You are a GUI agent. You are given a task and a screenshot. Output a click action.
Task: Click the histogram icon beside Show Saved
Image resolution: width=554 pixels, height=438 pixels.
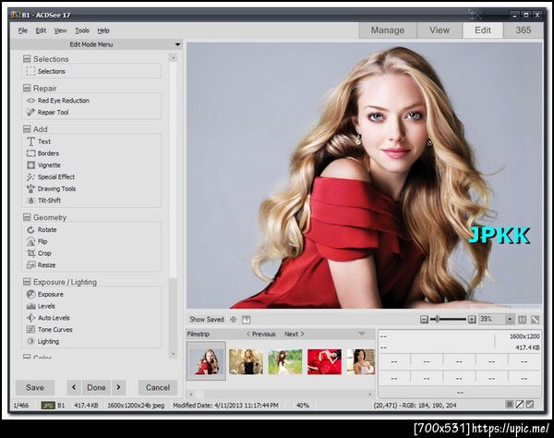coord(247,320)
